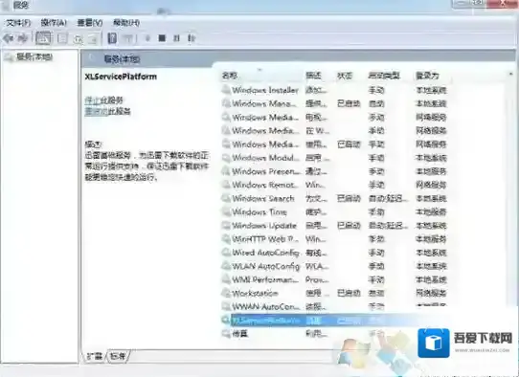
Task: Click 手动 startup type in Windows Installer row
Action: click(x=376, y=90)
